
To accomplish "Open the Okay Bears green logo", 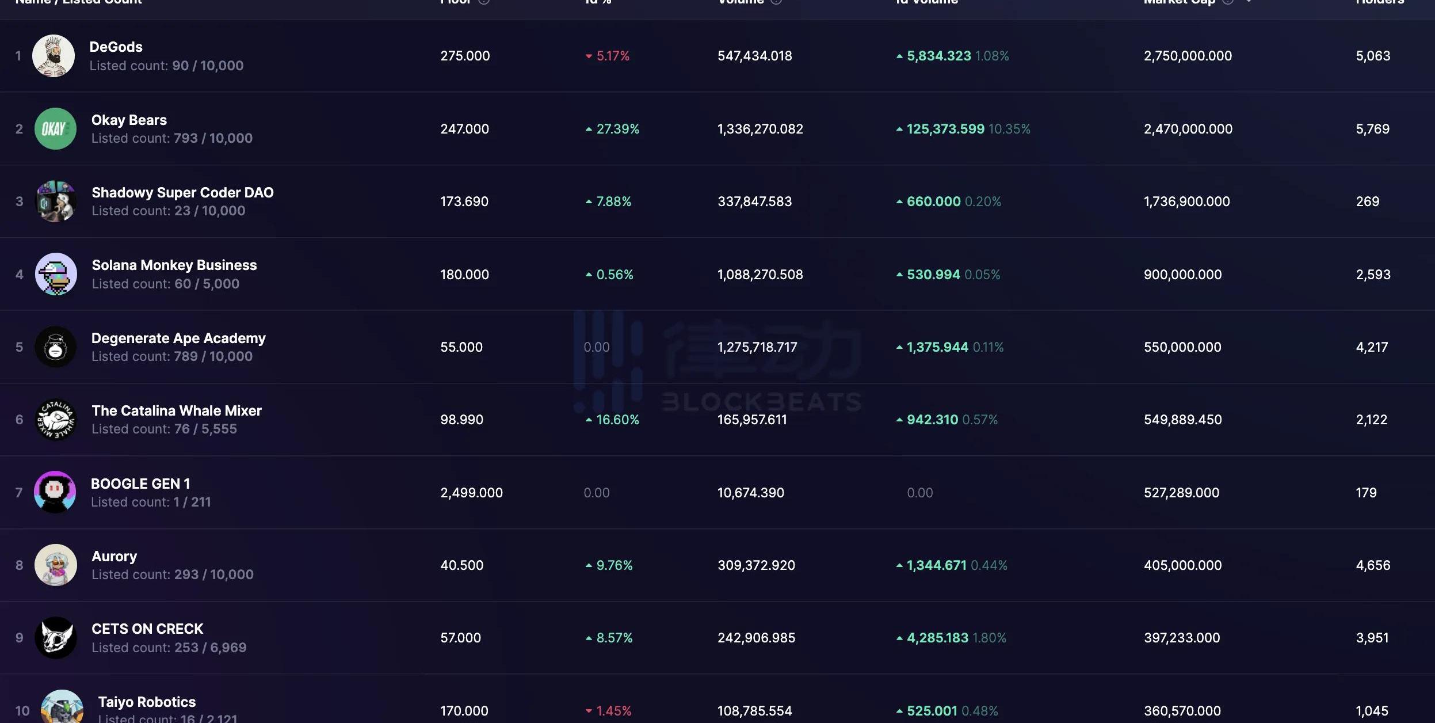I will [55, 128].
